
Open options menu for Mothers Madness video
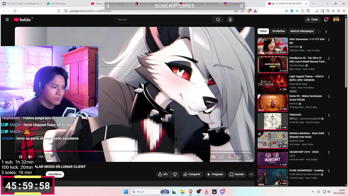tap(329, 134)
